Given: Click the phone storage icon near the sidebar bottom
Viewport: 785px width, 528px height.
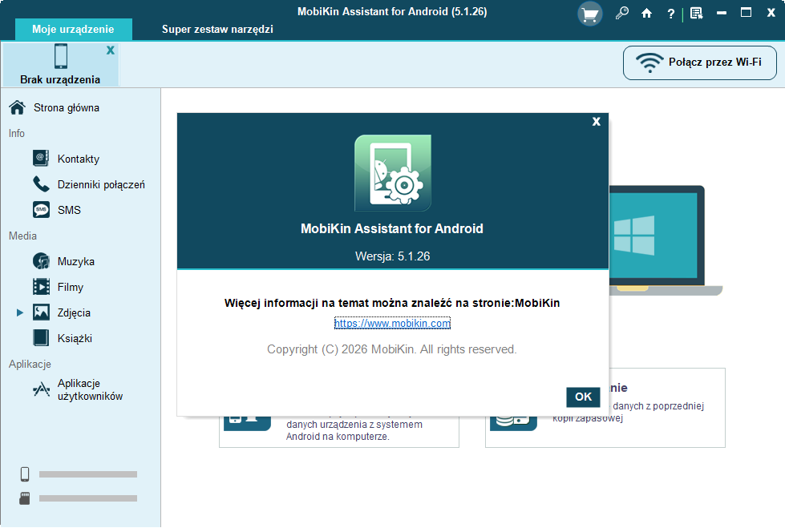Looking at the screenshot, I should pos(25,474).
